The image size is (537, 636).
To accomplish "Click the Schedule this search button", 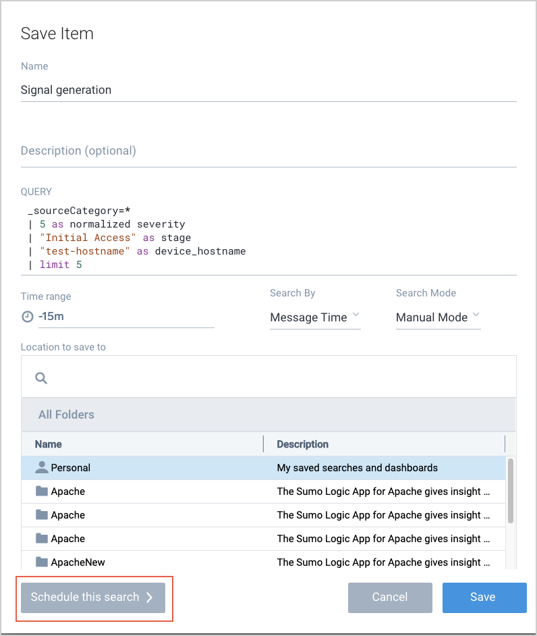I will (92, 598).
